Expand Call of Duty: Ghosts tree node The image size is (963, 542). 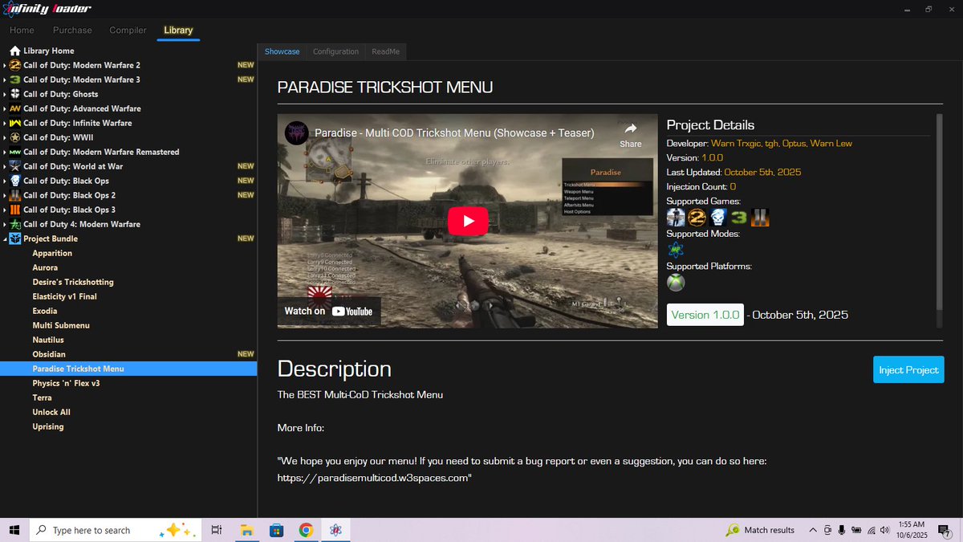point(5,94)
